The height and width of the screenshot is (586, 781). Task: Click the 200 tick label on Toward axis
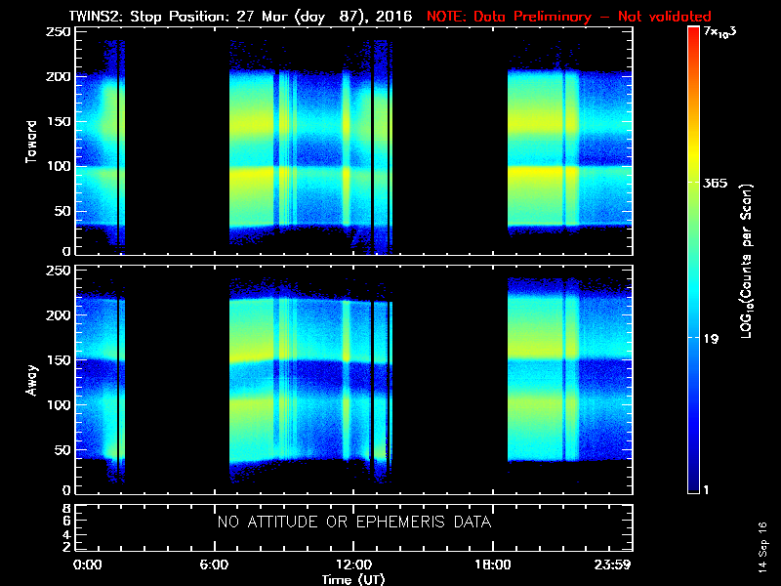click(59, 77)
